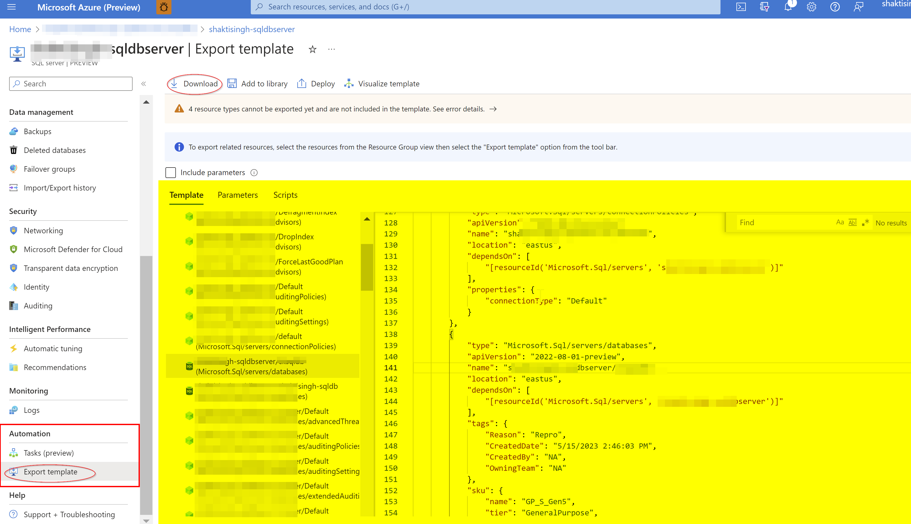Image resolution: width=911 pixels, height=524 pixels.
Task: Open Cloud Shell icon in top bar
Action: 741,7
